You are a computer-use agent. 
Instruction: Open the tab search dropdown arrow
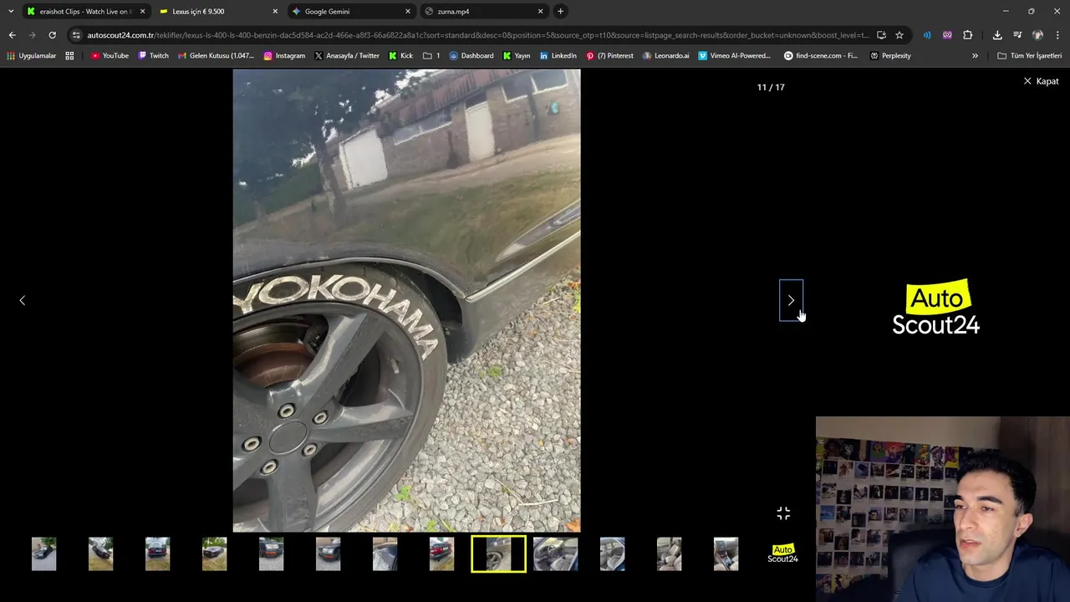click(11, 11)
